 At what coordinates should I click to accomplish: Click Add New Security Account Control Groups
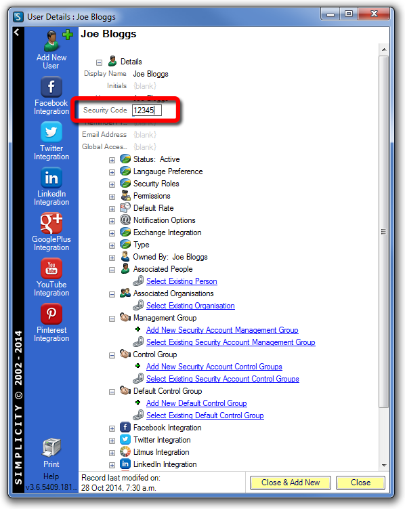coord(214,367)
